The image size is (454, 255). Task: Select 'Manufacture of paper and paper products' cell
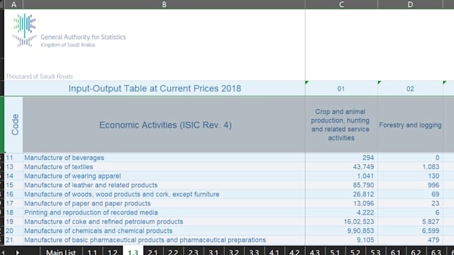(164, 203)
